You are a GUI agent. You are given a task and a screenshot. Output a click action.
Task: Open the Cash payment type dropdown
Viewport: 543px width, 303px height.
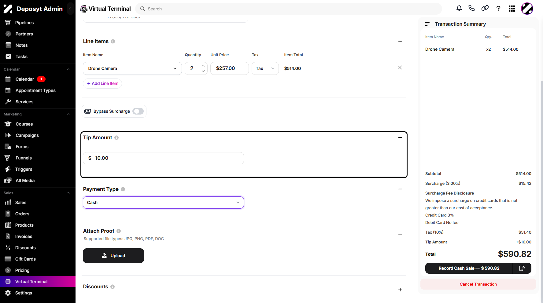click(163, 203)
